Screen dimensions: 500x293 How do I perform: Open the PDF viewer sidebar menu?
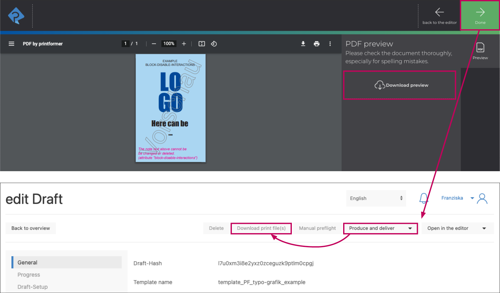(11, 44)
